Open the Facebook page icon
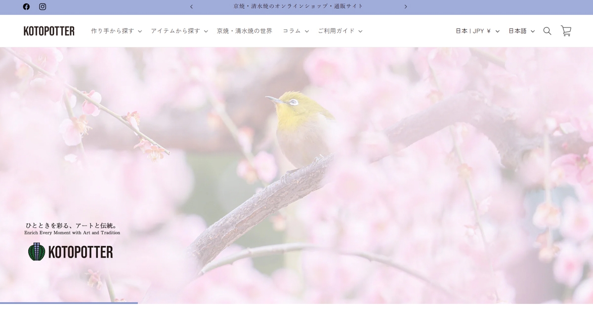 26,6
